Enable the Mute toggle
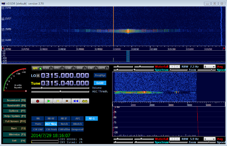The image size is (227, 146). click(38, 124)
